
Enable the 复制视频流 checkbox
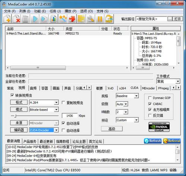tap(63, 103)
